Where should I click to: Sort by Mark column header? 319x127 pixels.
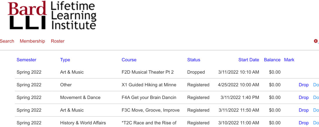(x=289, y=60)
